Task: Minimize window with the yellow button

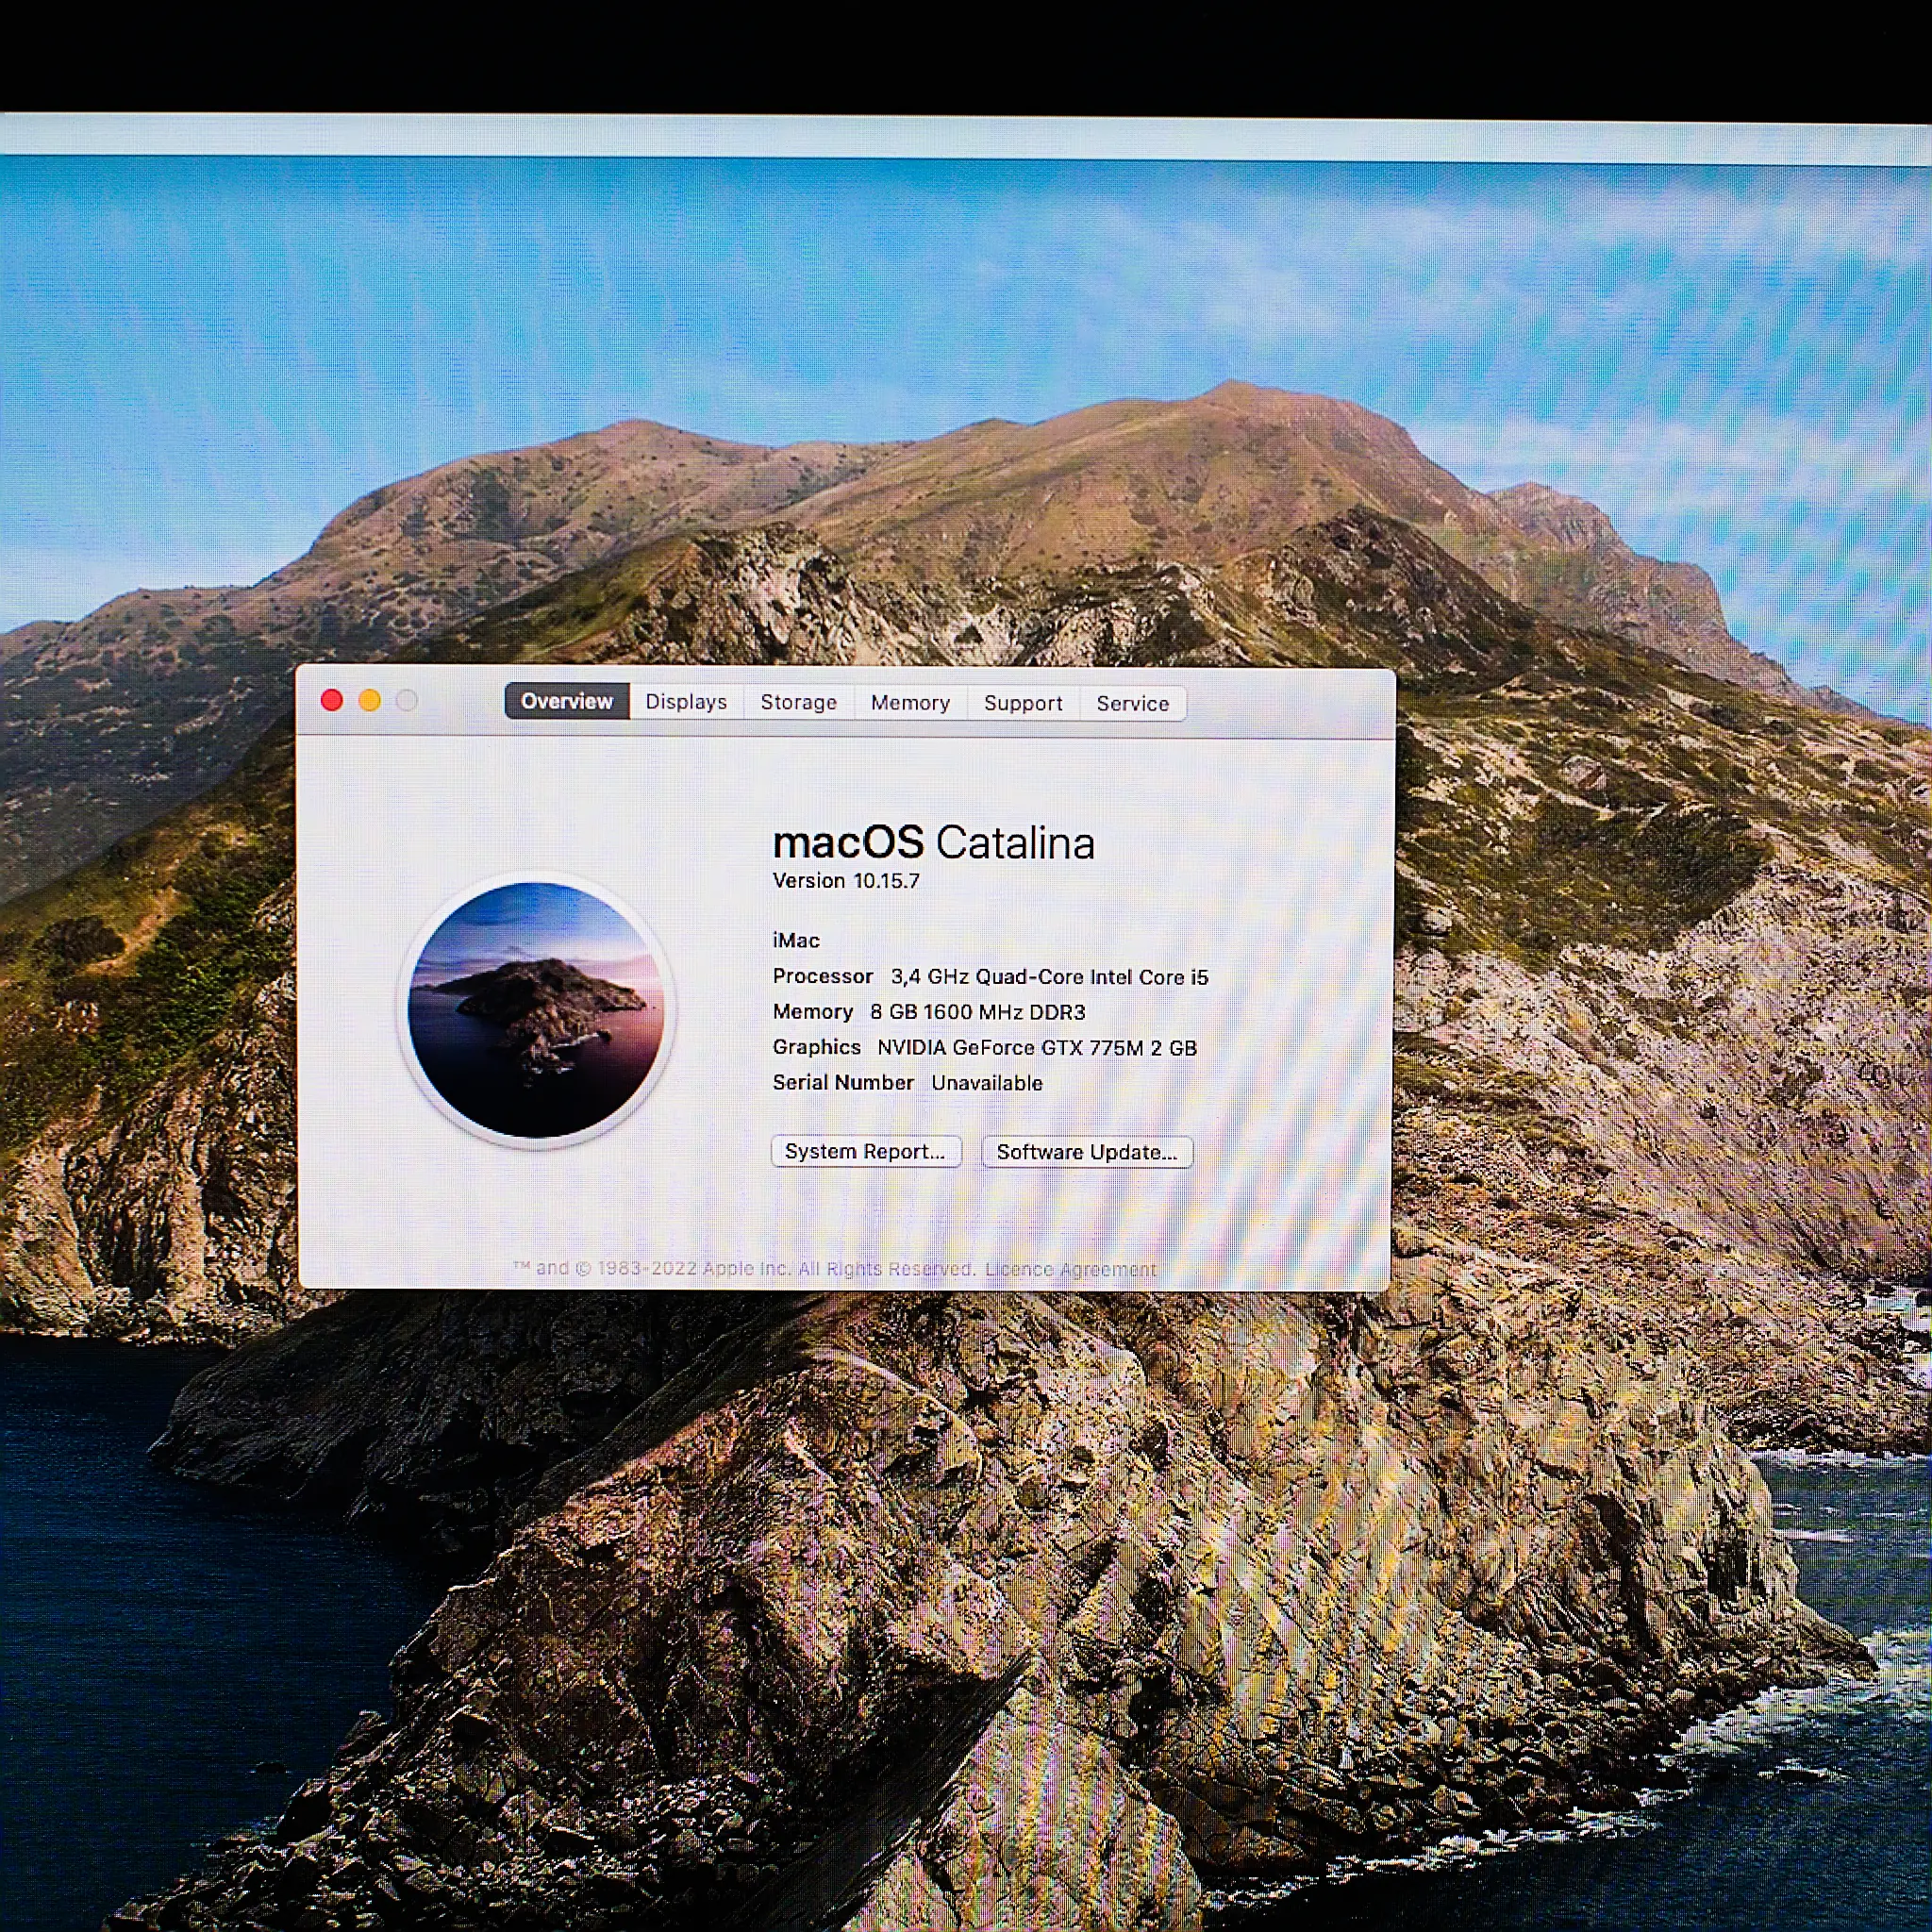Action: pos(369,700)
